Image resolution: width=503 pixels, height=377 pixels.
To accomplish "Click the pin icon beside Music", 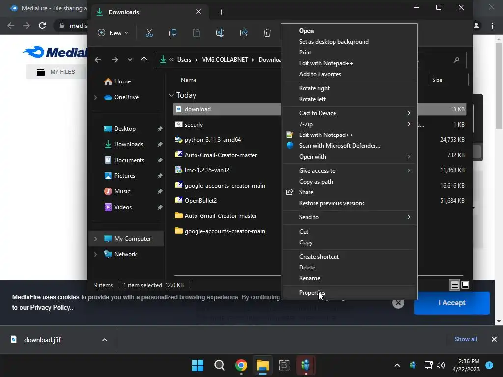I will (160, 191).
